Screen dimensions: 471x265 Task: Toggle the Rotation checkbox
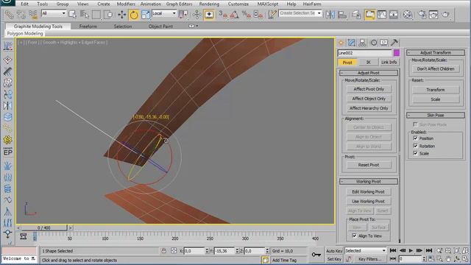point(415,146)
